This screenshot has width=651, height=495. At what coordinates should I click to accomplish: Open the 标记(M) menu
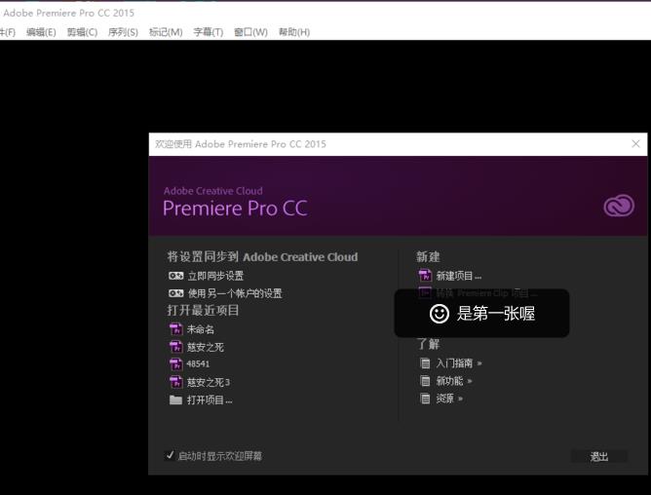[166, 32]
